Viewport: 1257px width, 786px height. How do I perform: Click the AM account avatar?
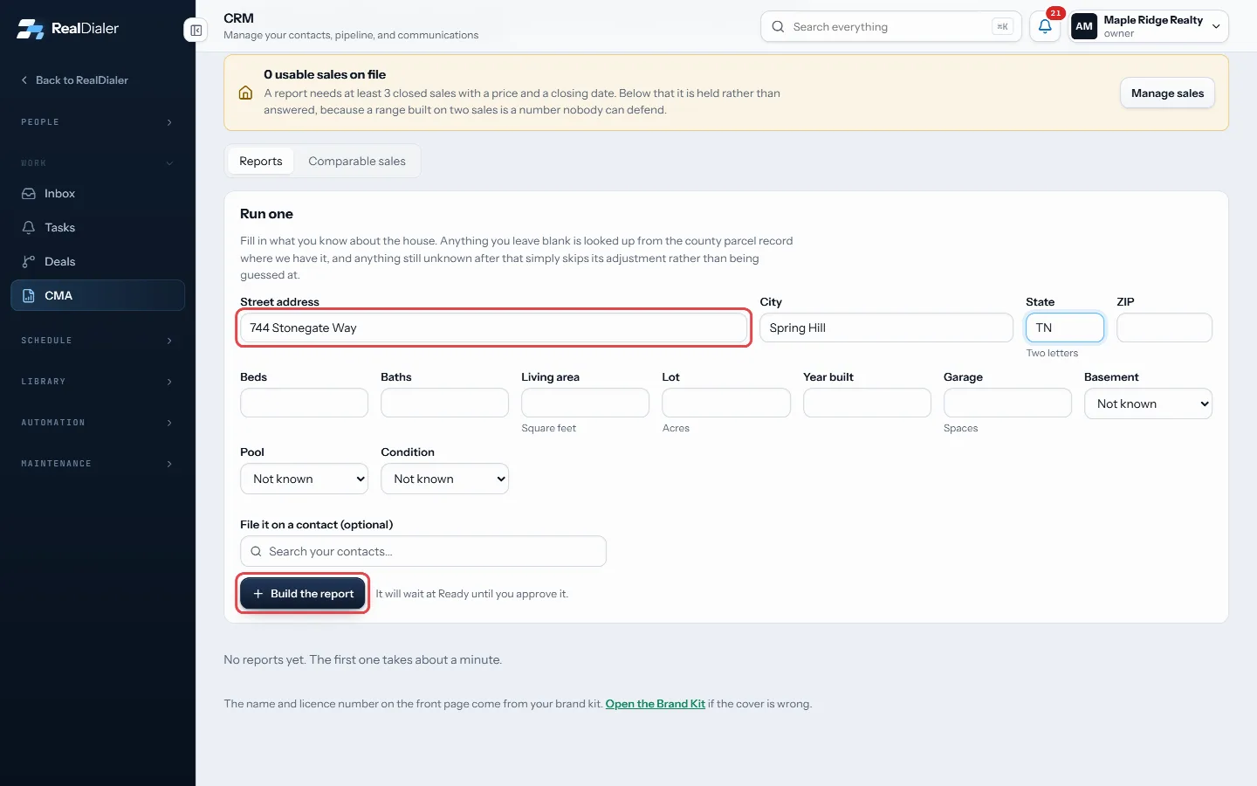[1084, 26]
